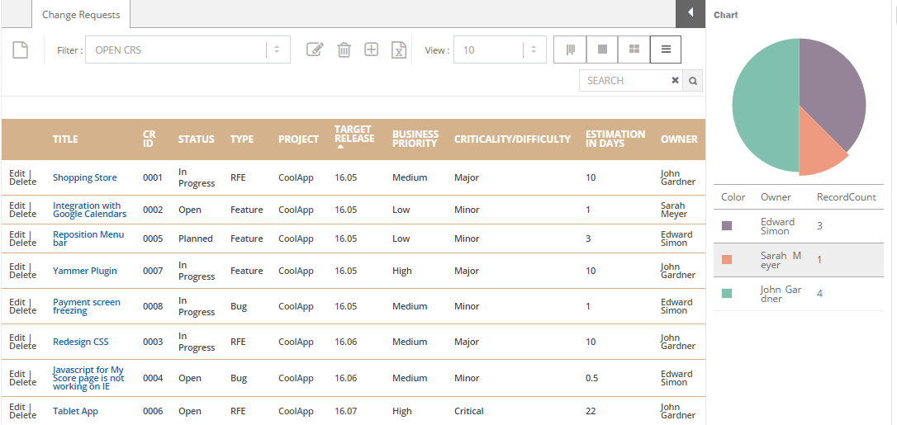897x425 pixels.
Task: Open the Tablet App change request
Action: (75, 411)
